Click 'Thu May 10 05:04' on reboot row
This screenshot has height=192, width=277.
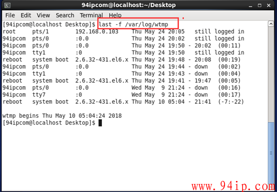pos(158,102)
